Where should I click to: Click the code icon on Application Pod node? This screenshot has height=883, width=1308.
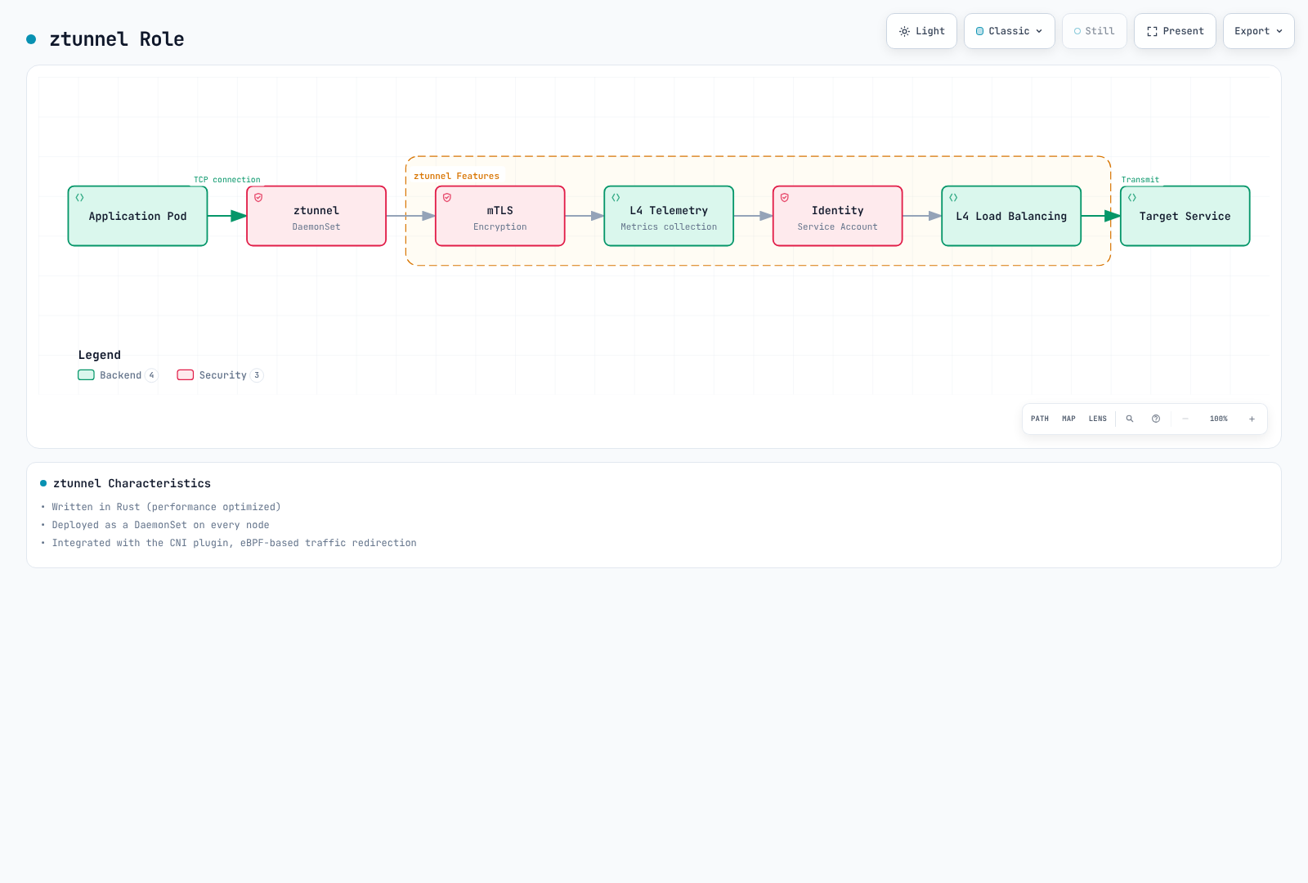79,198
